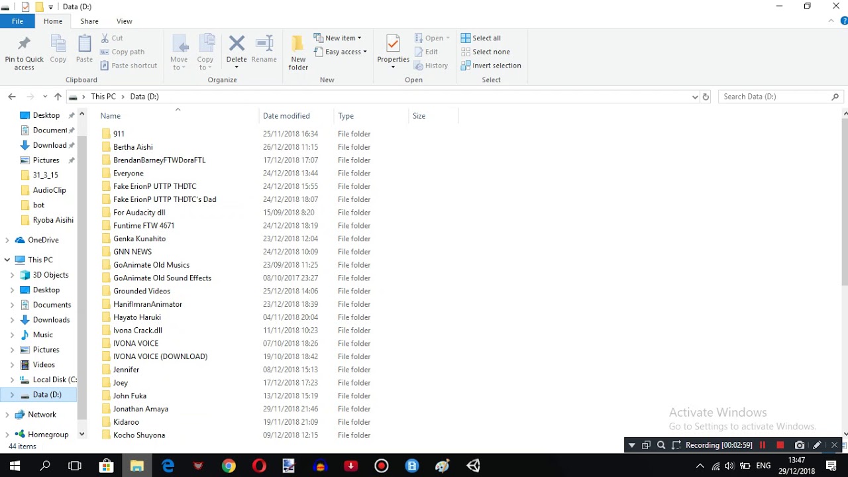
Task: Open the address bar history dropdown
Action: point(694,97)
